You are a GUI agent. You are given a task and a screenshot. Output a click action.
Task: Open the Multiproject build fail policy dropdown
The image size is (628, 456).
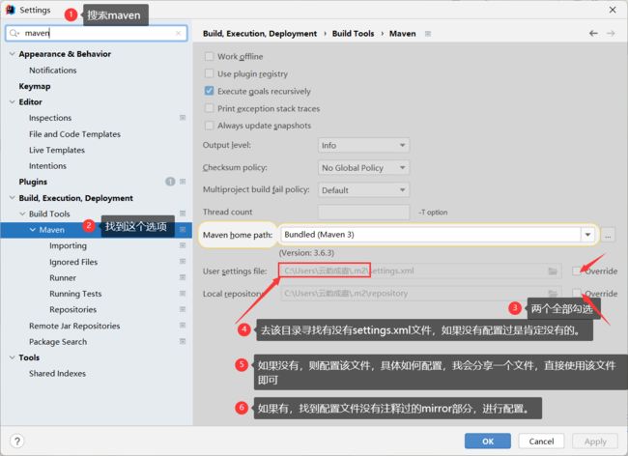coord(363,190)
